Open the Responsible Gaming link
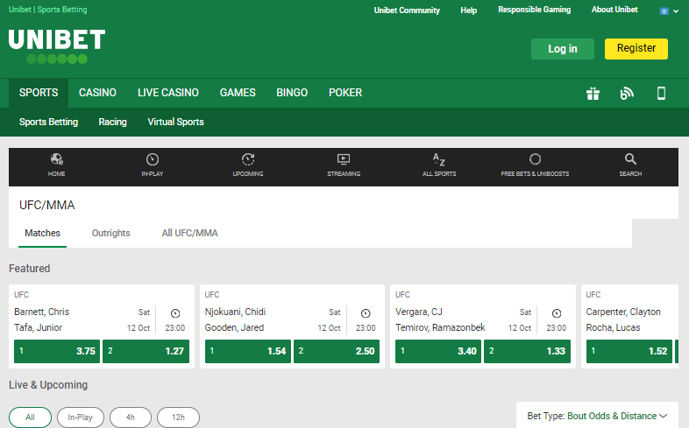 pos(534,10)
